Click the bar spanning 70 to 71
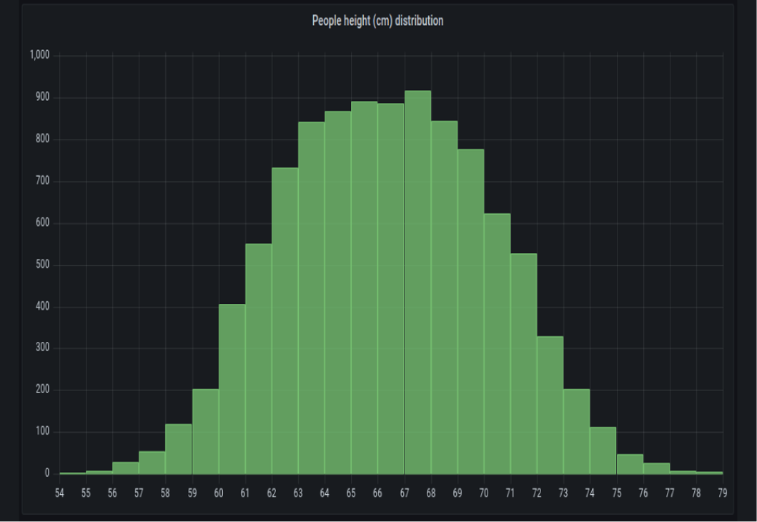757x522 pixels. 497,344
